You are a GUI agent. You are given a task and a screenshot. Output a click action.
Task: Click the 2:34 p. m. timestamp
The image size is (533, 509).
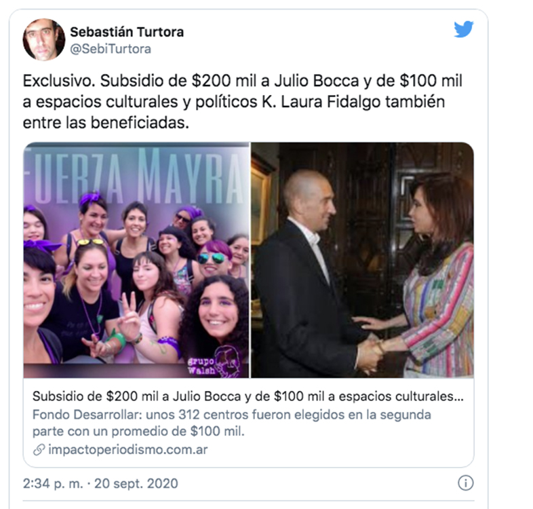tap(53, 483)
